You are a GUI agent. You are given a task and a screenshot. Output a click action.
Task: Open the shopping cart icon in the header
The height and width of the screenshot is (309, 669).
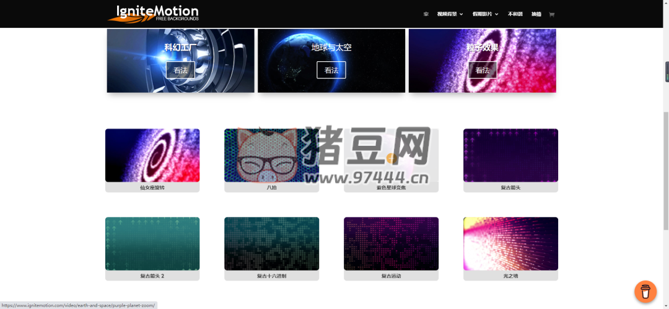tap(551, 14)
